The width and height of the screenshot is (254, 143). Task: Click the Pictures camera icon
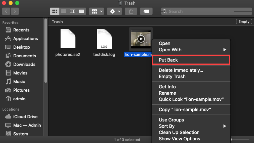pyautogui.click(x=8, y=90)
